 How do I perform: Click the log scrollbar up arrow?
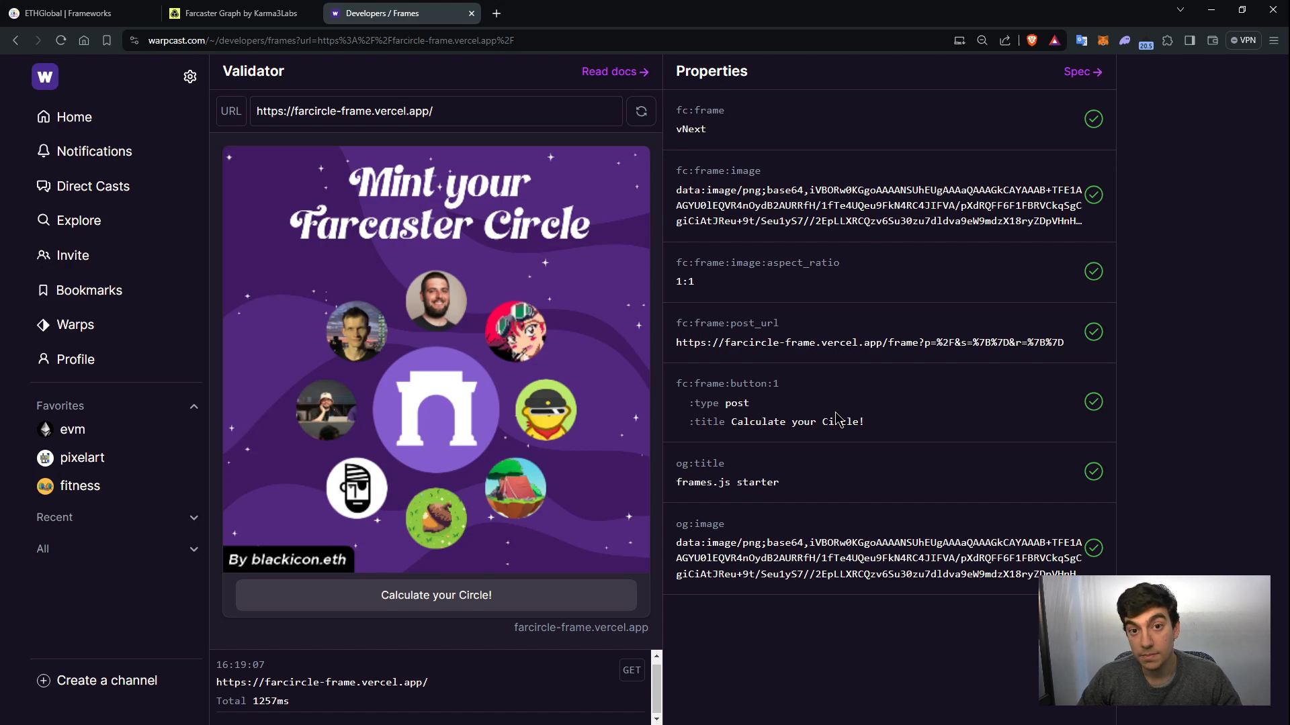(656, 656)
